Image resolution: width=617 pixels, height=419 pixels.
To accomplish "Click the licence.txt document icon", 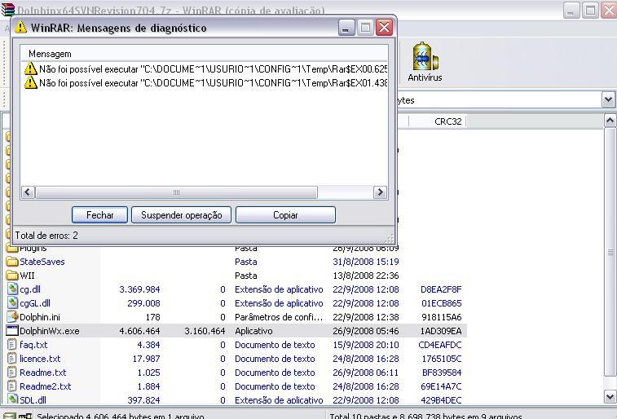I will pyautogui.click(x=12, y=359).
